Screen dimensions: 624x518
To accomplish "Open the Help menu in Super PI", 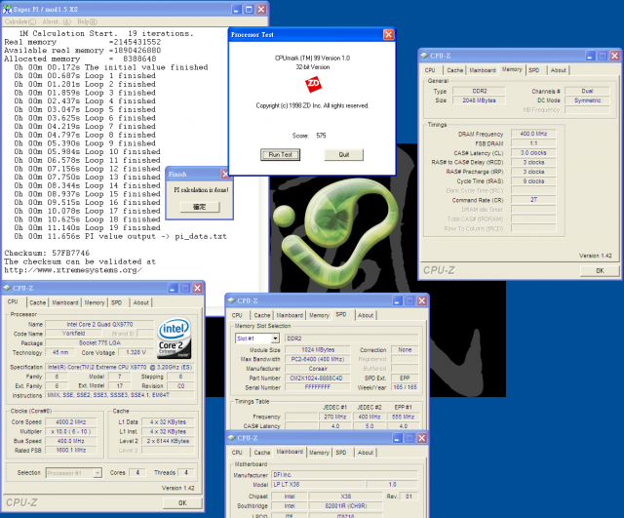I will point(87,21).
